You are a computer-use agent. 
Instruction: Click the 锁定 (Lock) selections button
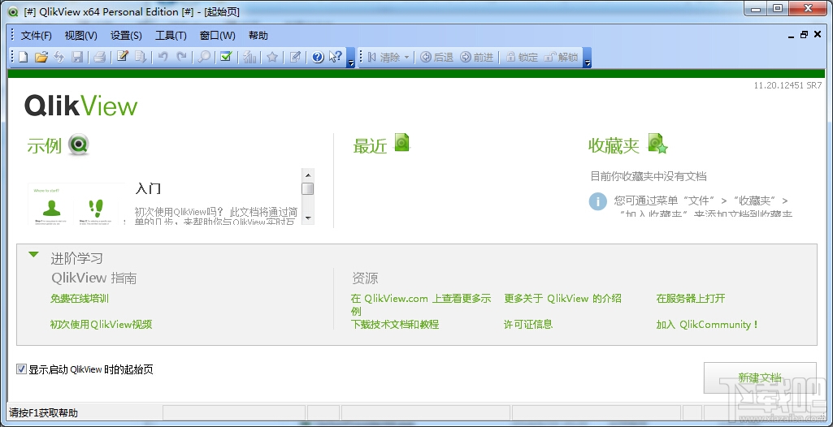click(x=522, y=58)
